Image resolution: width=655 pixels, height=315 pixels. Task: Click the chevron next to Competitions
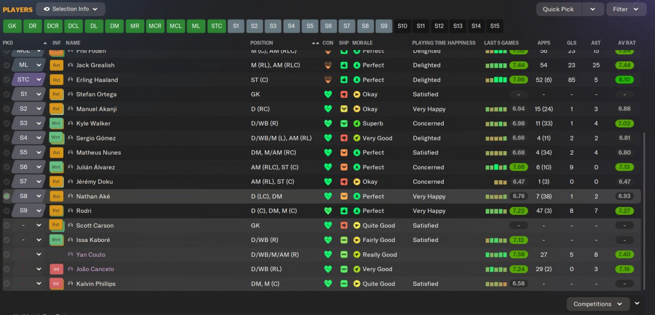point(637,303)
